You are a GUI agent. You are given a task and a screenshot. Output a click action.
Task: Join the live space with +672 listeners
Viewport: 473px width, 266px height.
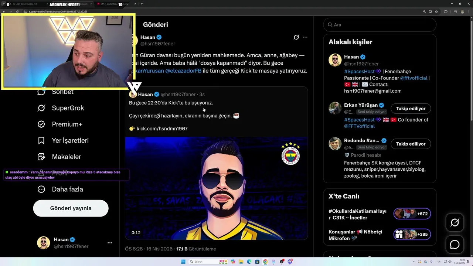tap(412, 214)
